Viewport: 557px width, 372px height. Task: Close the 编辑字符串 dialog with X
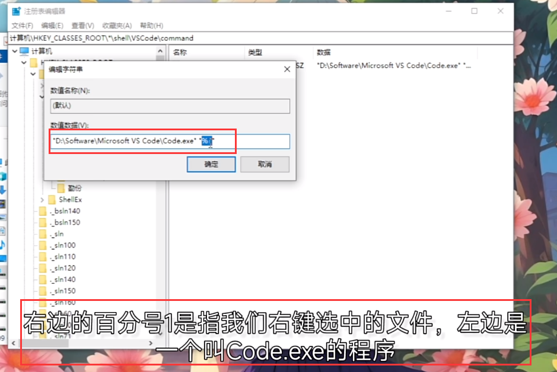[287, 69]
